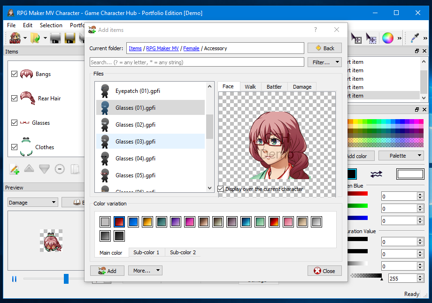Toggle the Clothes item checkbox
Screen dimensions: 432x303
coord(15,147)
